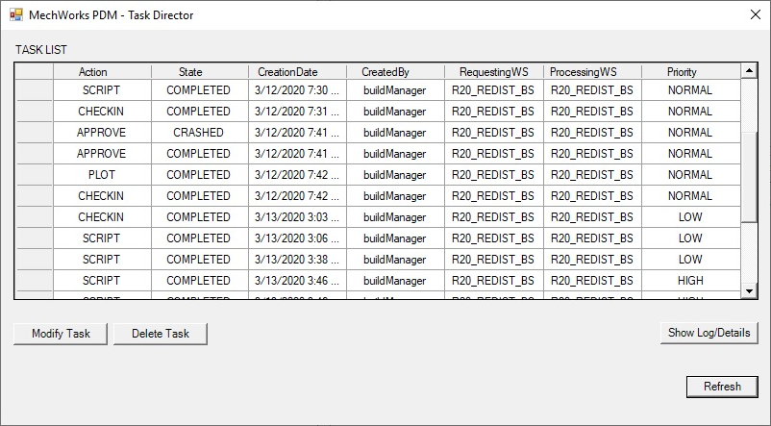Click the scroll up arrow of task list

(x=749, y=71)
